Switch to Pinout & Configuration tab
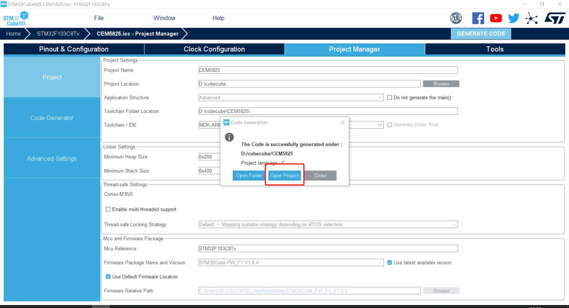The height and width of the screenshot is (308, 569). pos(74,49)
